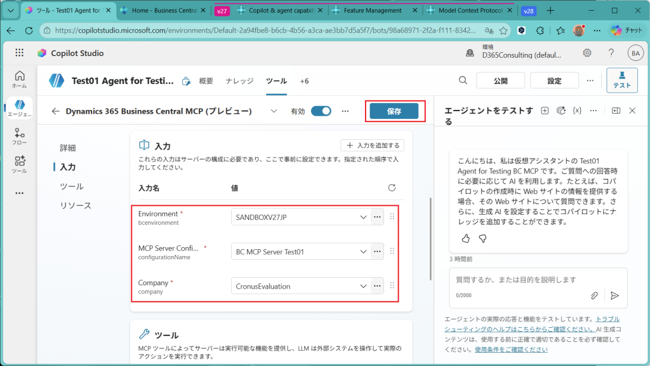Screen dimensions: 650x366
Task: Click the 入力を追加する button
Action: tap(373, 146)
